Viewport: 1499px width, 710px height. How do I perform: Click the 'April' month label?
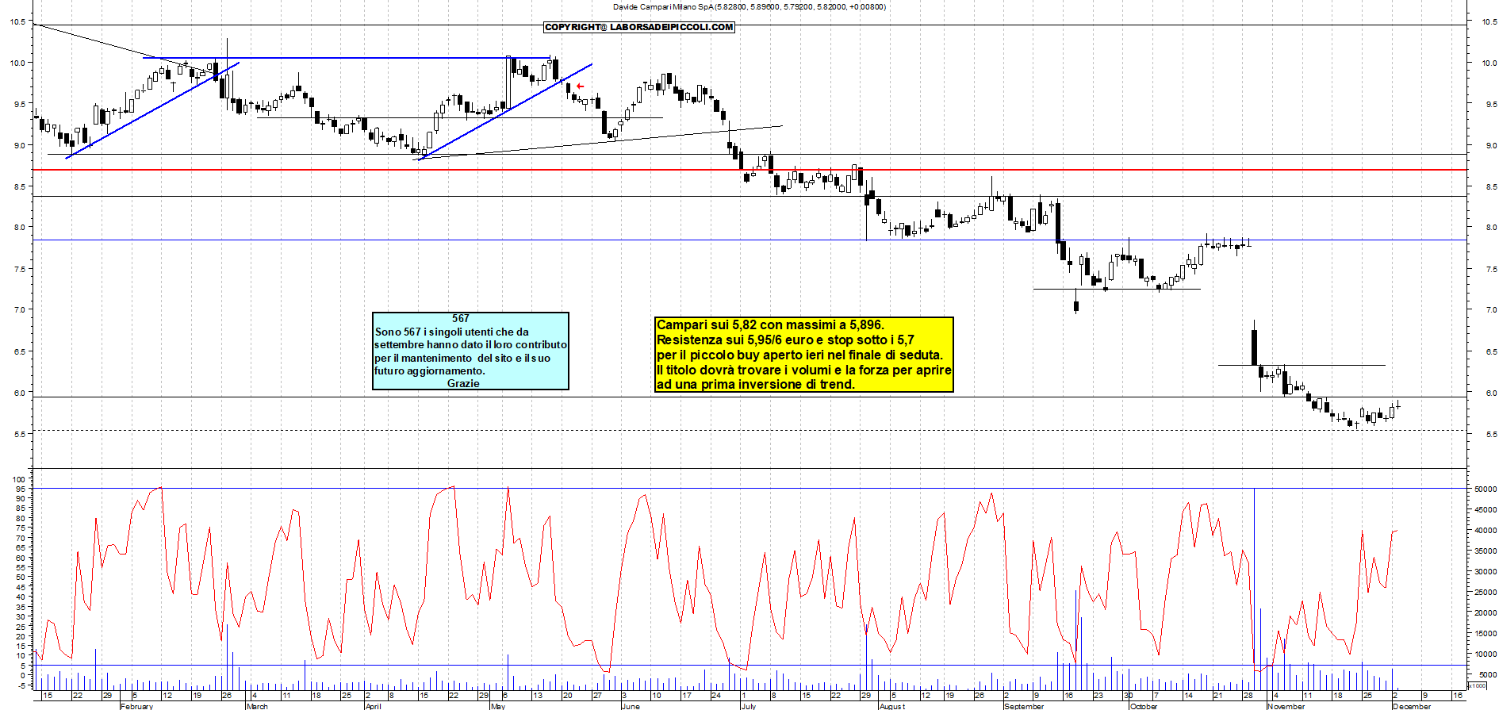pyautogui.click(x=374, y=706)
